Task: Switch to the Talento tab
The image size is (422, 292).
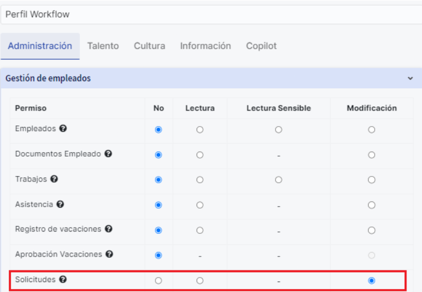Action: [x=103, y=46]
